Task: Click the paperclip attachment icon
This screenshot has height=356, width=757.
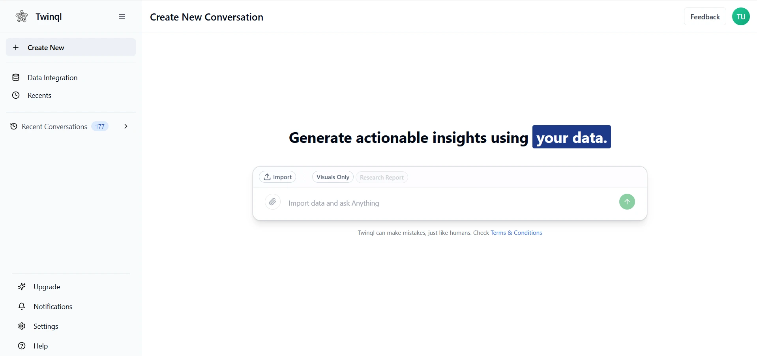Action: tap(272, 202)
